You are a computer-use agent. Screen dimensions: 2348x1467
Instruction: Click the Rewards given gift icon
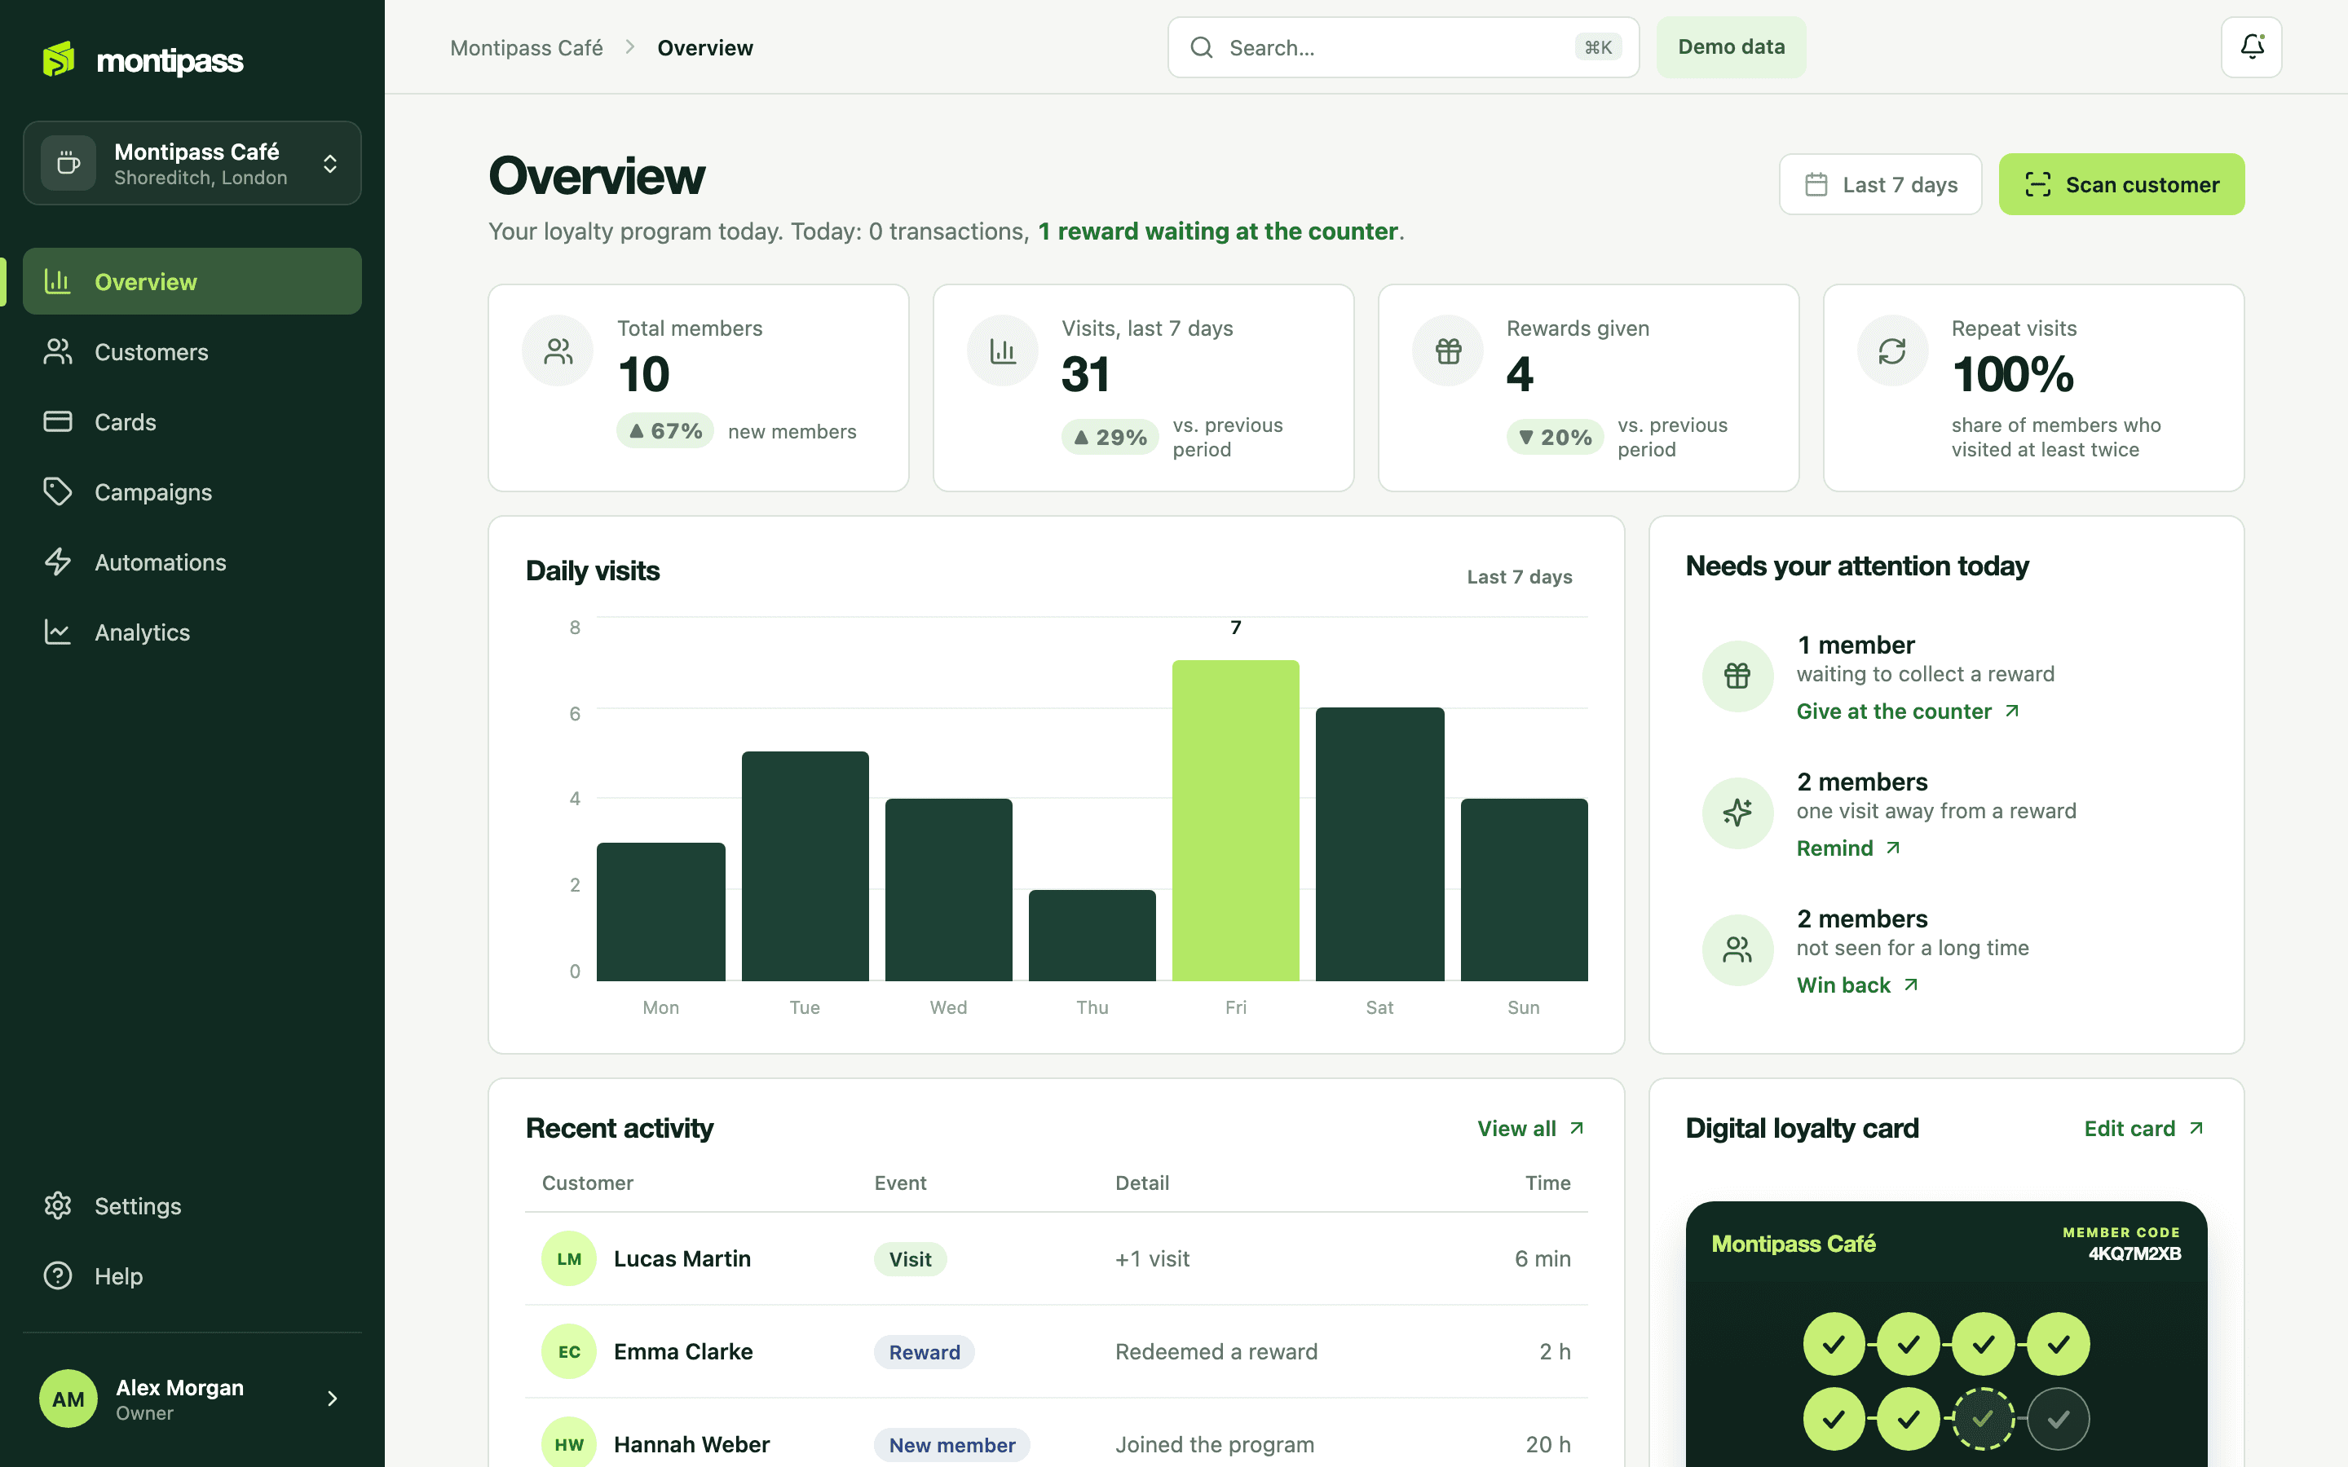(1448, 350)
